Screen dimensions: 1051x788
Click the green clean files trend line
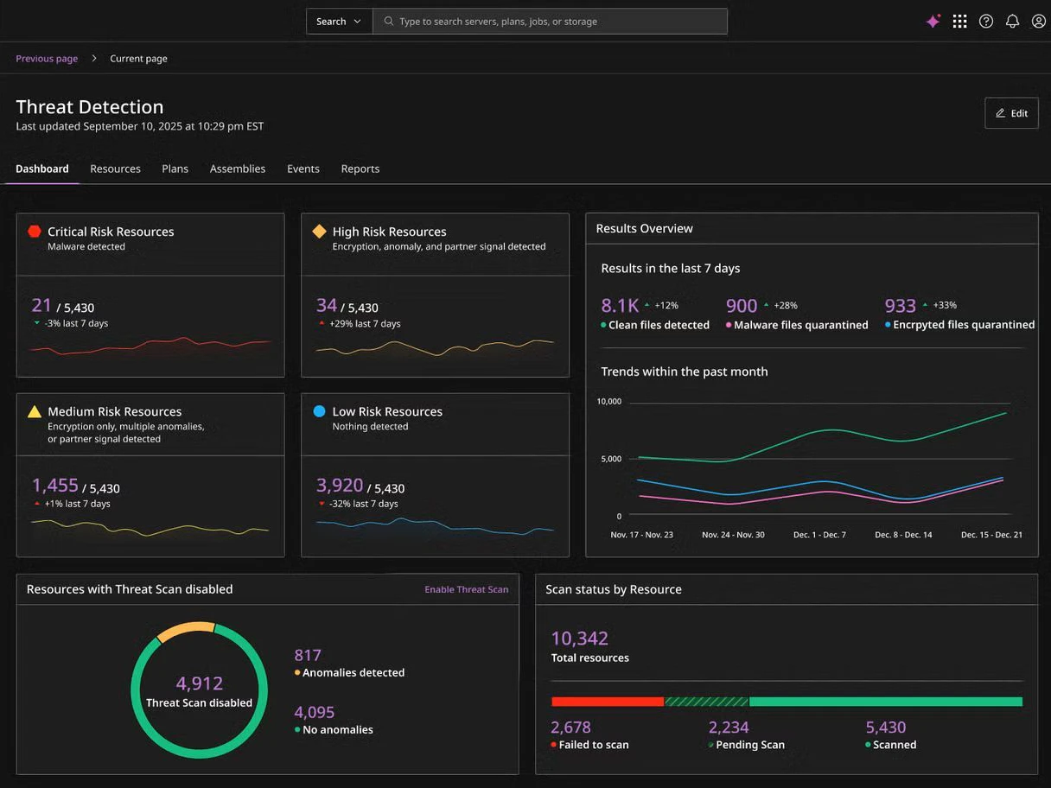821,437
